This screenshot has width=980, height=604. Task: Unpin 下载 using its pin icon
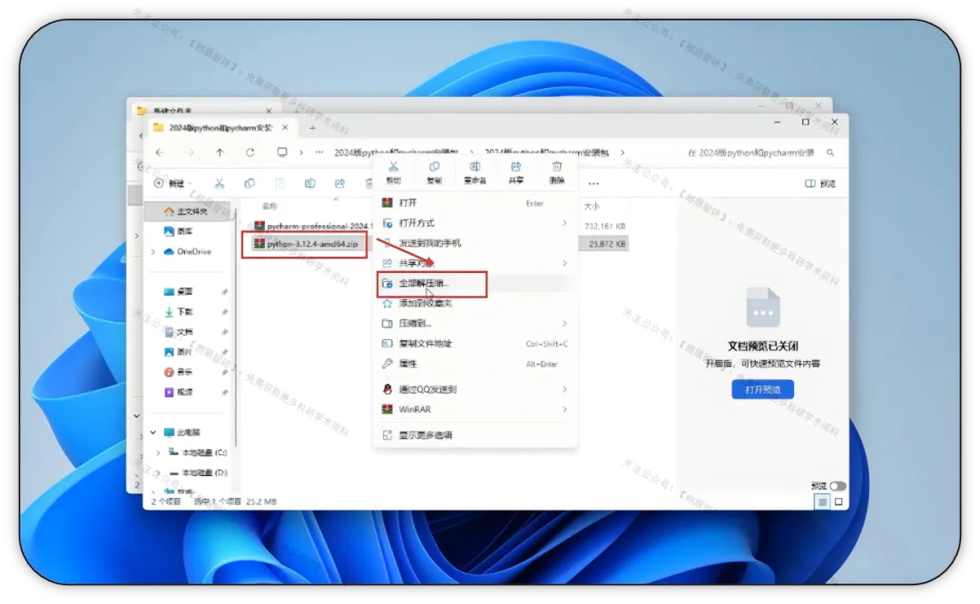(x=224, y=312)
